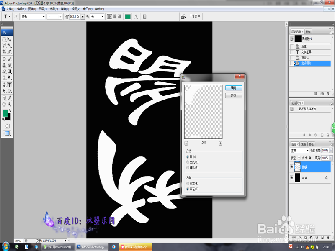Viewport: 335px width, 251px height.
Task: Open the text color swatch in options bar
Action: (128, 17)
